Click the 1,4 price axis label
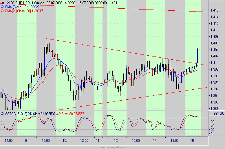The image size is (225, 149). tap(213, 63)
